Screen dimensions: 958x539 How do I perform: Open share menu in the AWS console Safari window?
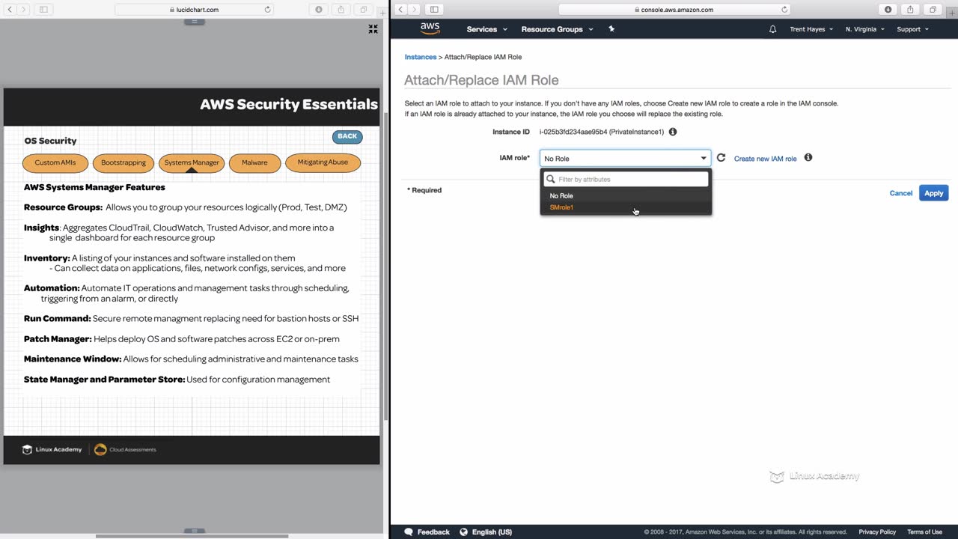click(910, 10)
